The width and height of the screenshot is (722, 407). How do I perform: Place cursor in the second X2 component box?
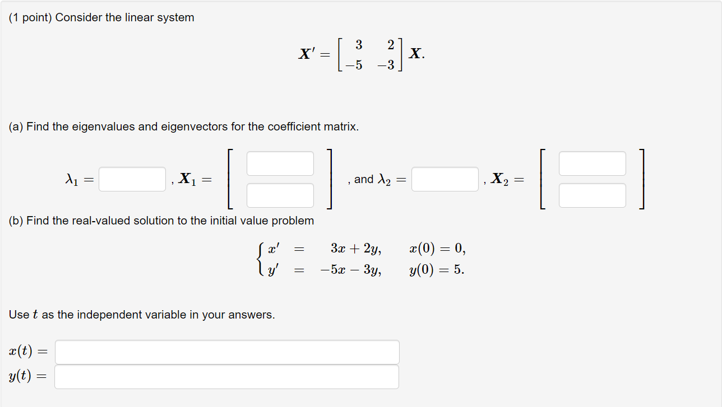click(592, 195)
